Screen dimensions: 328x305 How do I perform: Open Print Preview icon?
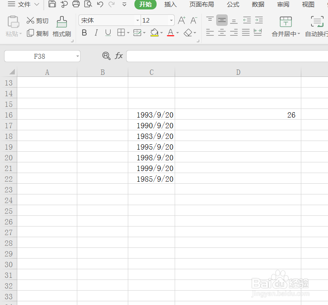click(88, 4)
